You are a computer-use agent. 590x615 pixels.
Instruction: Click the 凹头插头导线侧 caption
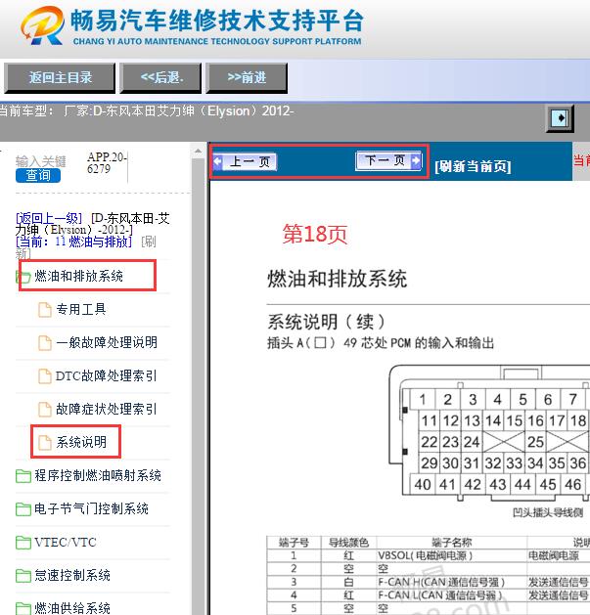(x=548, y=512)
